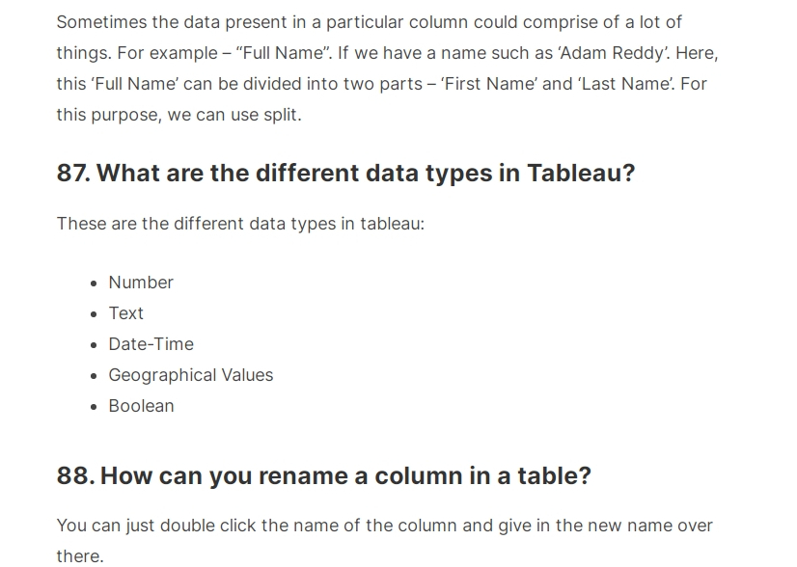Screen dimensions: 797x567
Task: Click the bullet point before 'Number'
Action: pyautogui.click(x=93, y=283)
